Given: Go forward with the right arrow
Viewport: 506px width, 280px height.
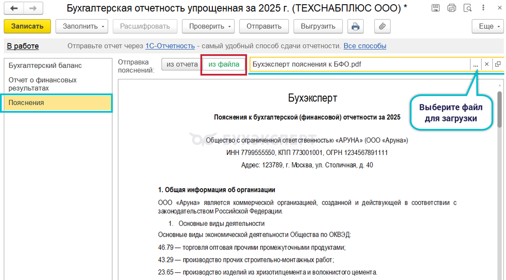Looking at the screenshot, I should 33,9.
